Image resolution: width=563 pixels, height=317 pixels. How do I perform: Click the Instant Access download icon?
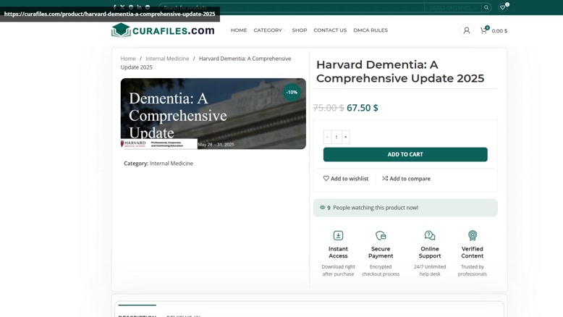pos(338,235)
